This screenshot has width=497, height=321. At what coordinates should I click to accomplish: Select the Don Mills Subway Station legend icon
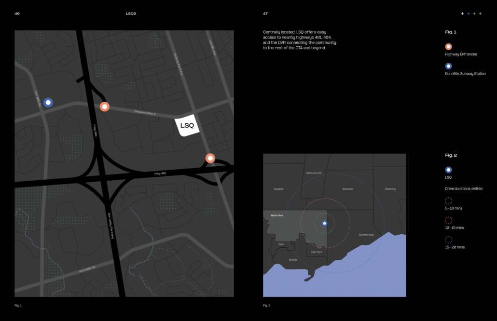coord(449,66)
